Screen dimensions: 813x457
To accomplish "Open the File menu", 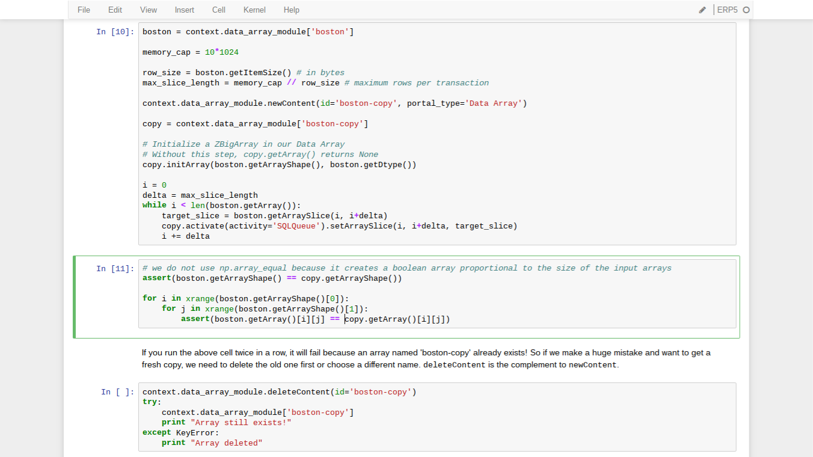I will (84, 10).
